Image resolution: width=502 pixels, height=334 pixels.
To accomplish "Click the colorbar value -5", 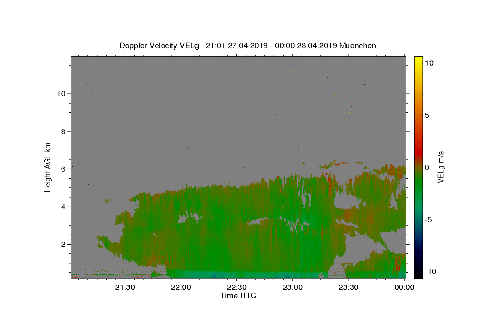I will (x=428, y=220).
